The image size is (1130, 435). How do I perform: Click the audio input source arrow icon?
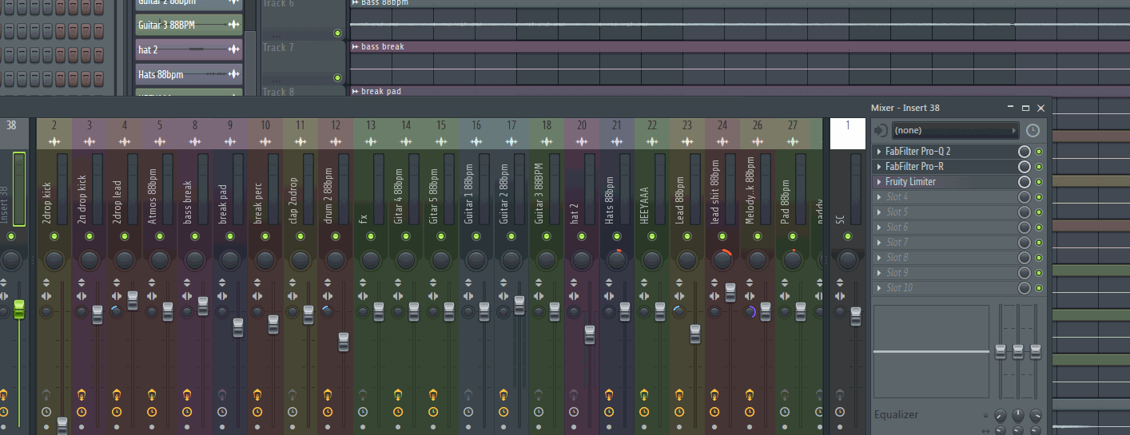880,130
